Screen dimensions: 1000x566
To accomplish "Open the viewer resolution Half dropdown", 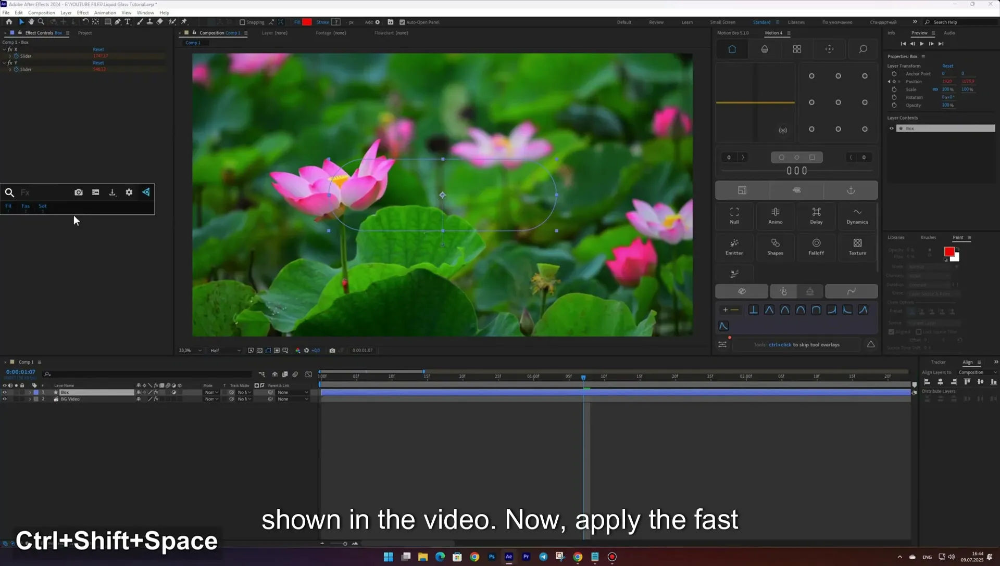I will [x=225, y=351].
